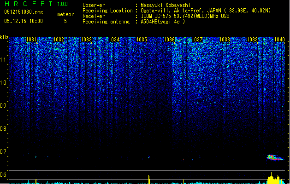Click the meteor count value 5
Image resolution: width=290 pixels, height=184 pixels.
[65, 21]
